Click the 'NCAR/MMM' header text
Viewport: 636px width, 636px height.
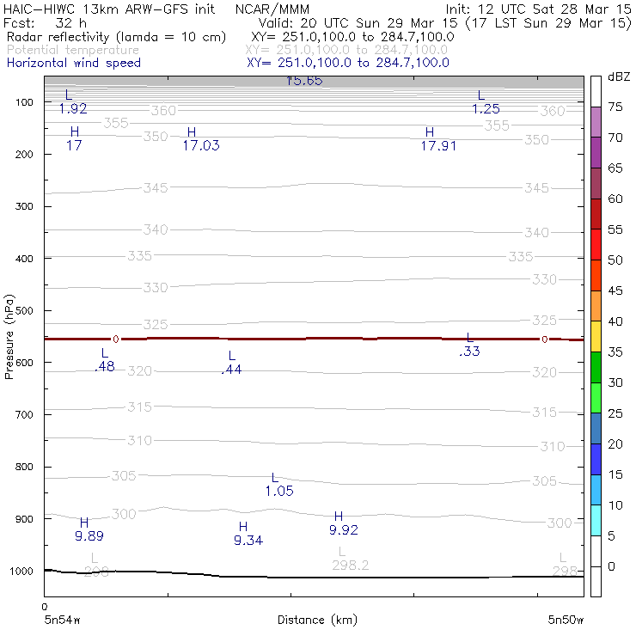(x=272, y=9)
